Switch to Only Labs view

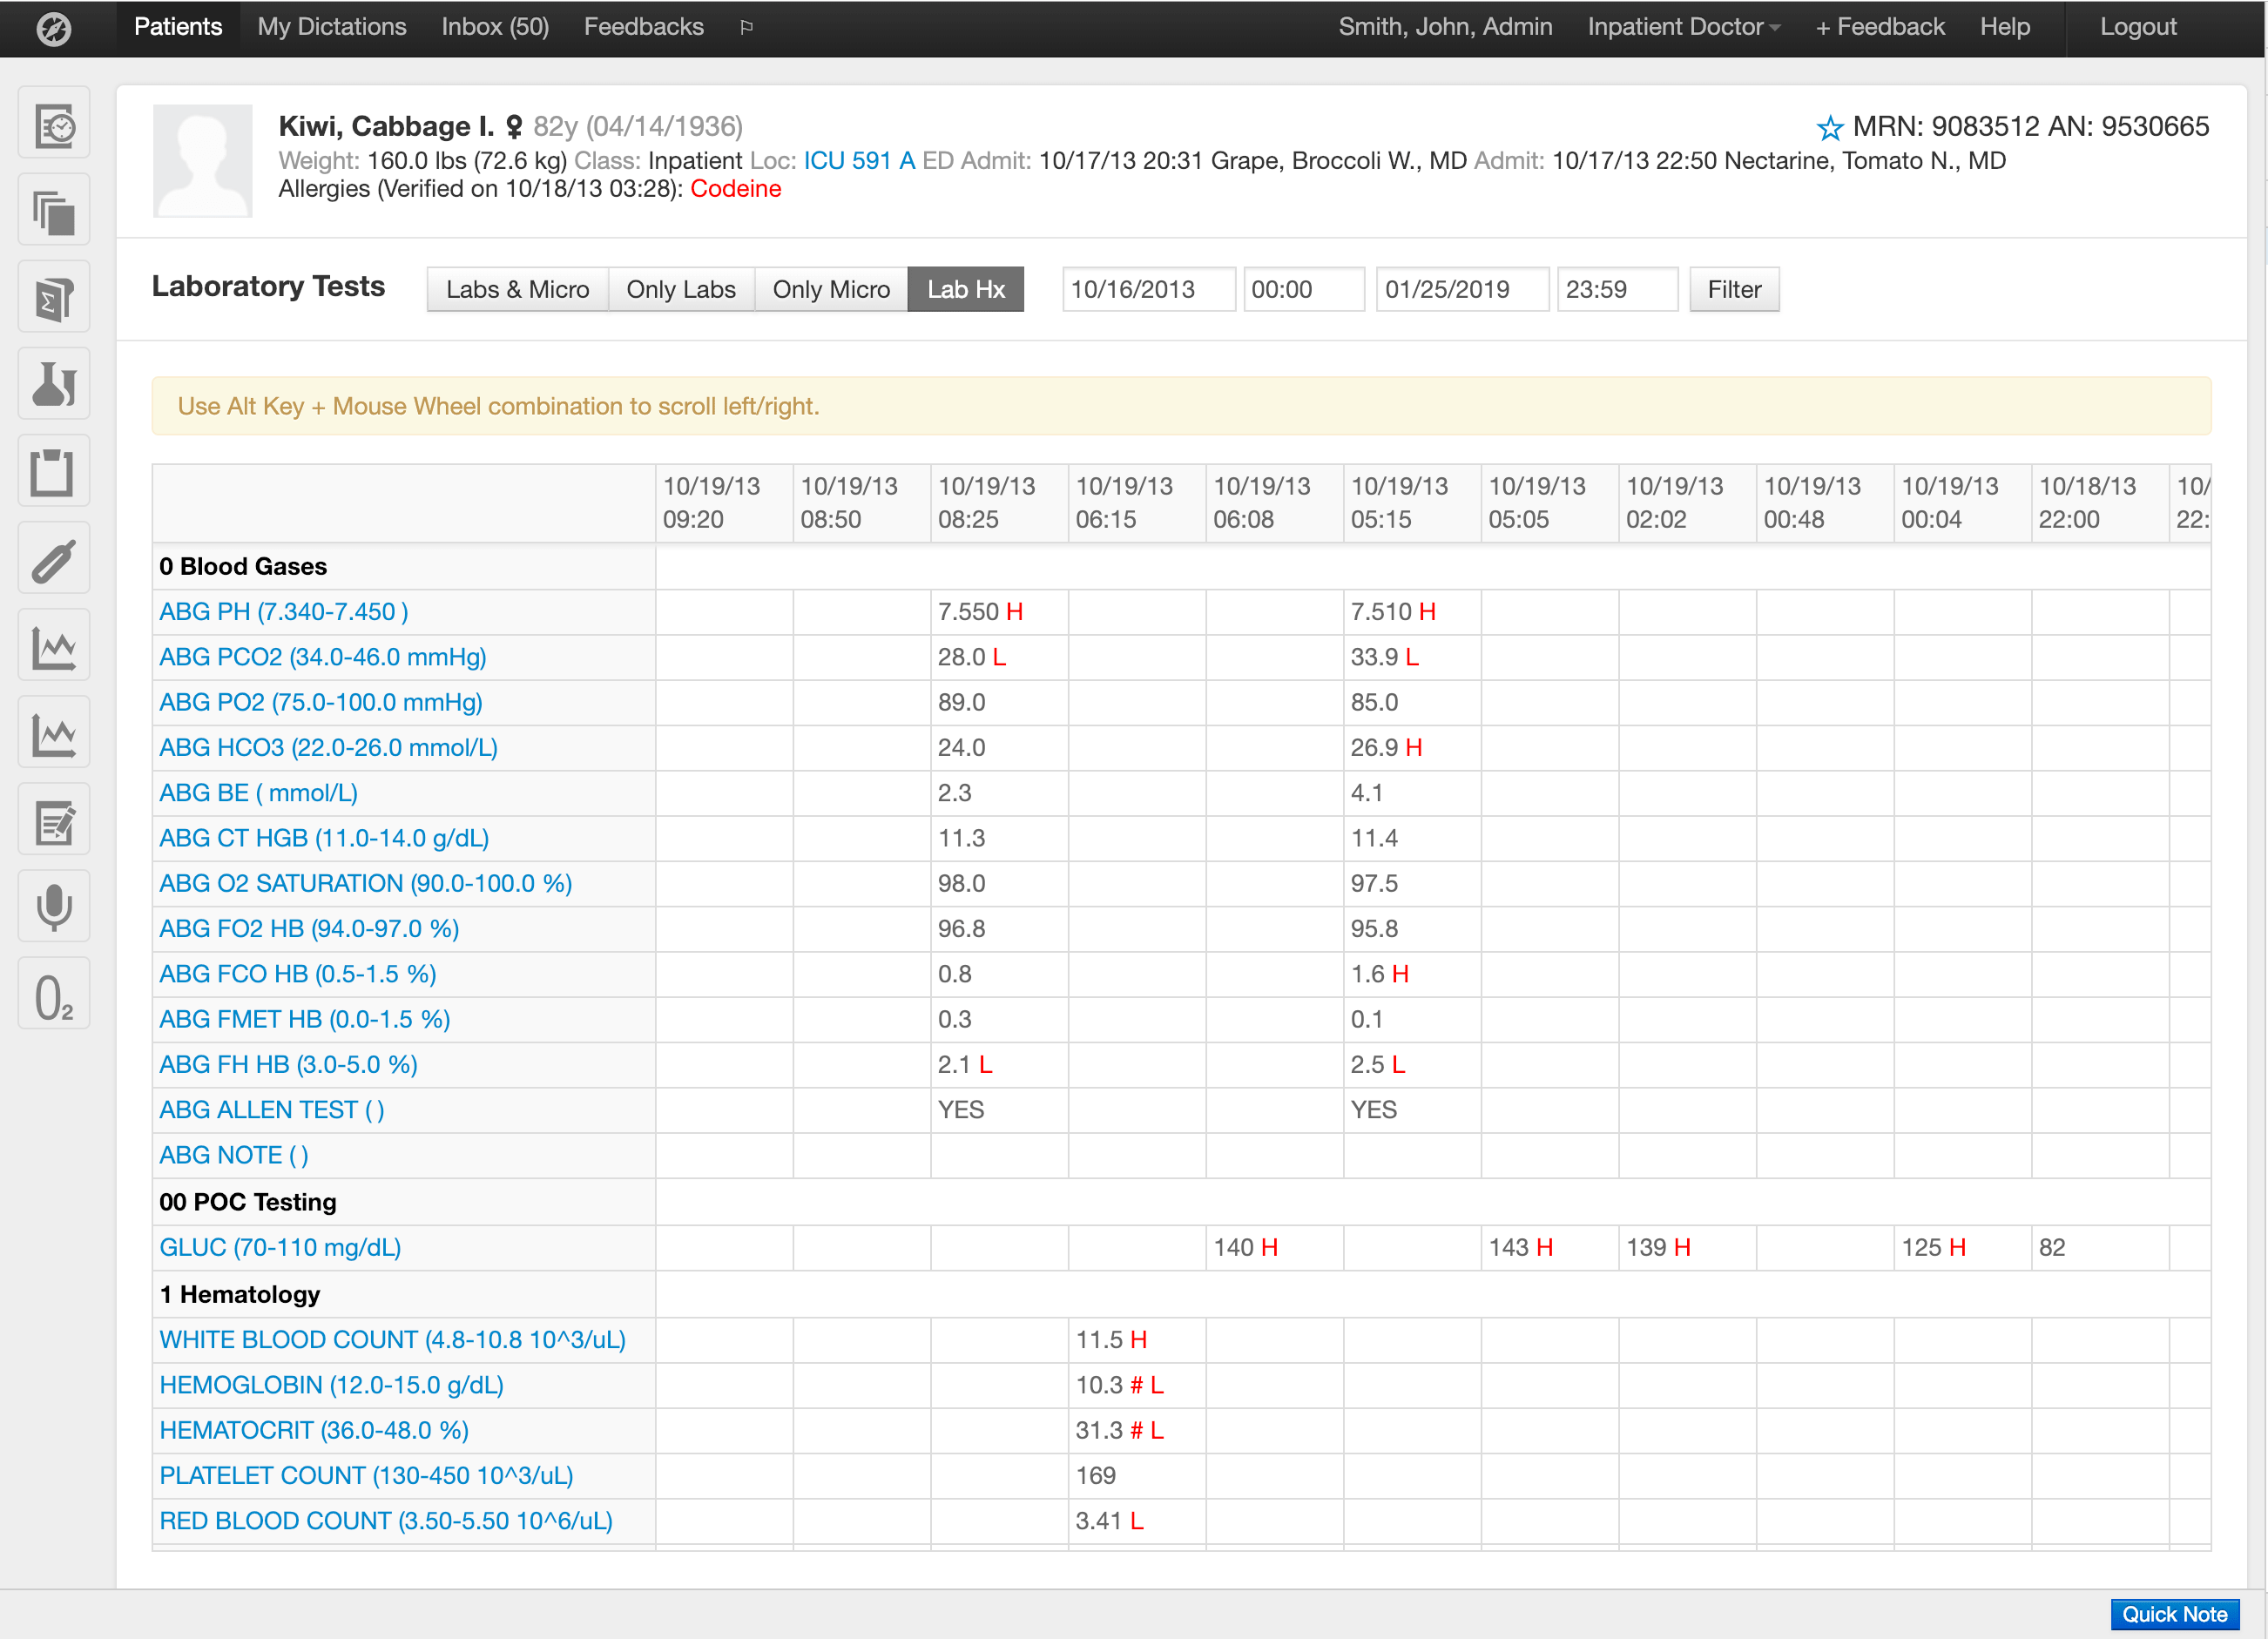680,290
